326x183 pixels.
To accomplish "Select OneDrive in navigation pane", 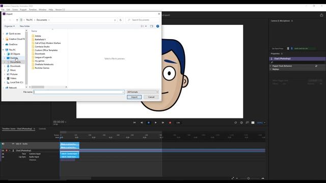I will coord(13,44).
